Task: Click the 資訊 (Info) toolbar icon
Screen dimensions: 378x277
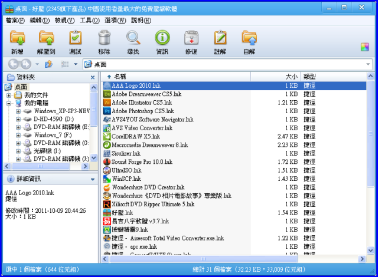Action: pos(162,41)
